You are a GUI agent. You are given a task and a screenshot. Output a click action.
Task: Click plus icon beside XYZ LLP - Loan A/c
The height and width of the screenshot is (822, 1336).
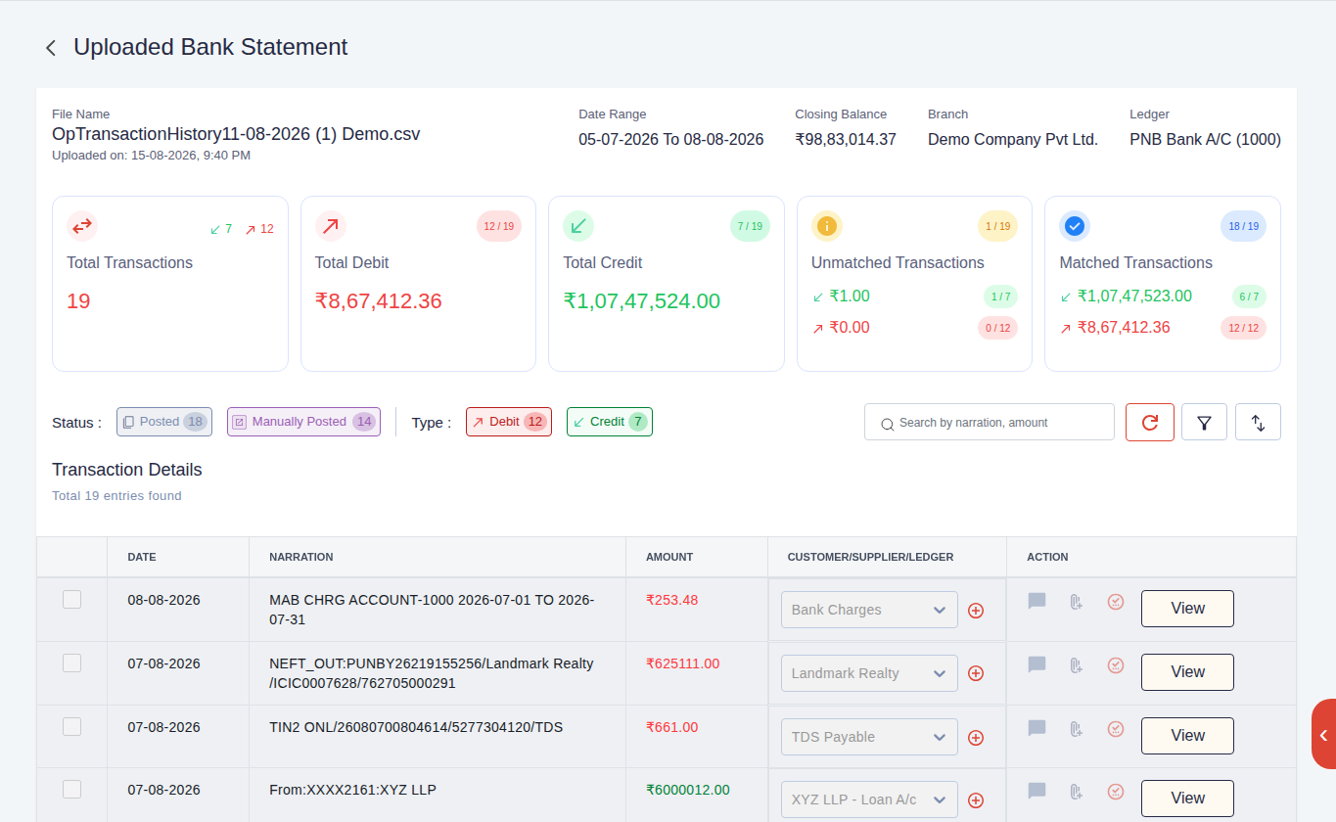click(976, 800)
